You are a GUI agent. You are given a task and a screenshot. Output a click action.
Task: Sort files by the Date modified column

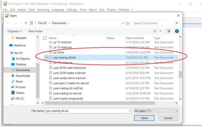(x=135, y=38)
